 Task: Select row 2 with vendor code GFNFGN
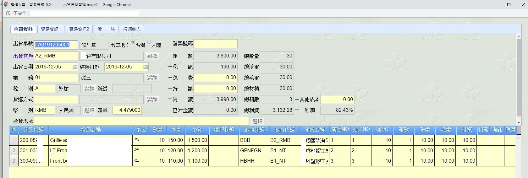pos(250,151)
